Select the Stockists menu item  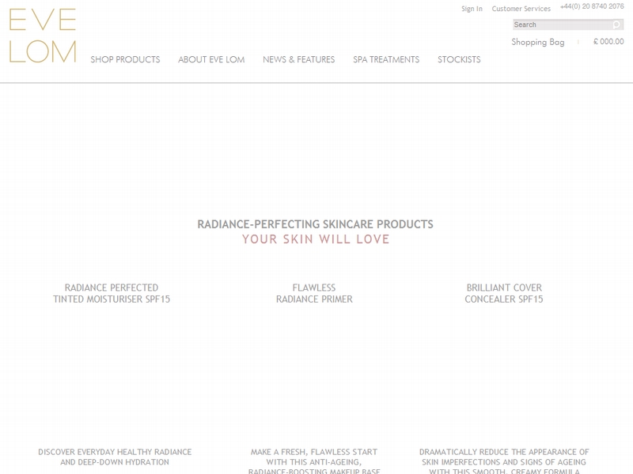click(x=459, y=59)
